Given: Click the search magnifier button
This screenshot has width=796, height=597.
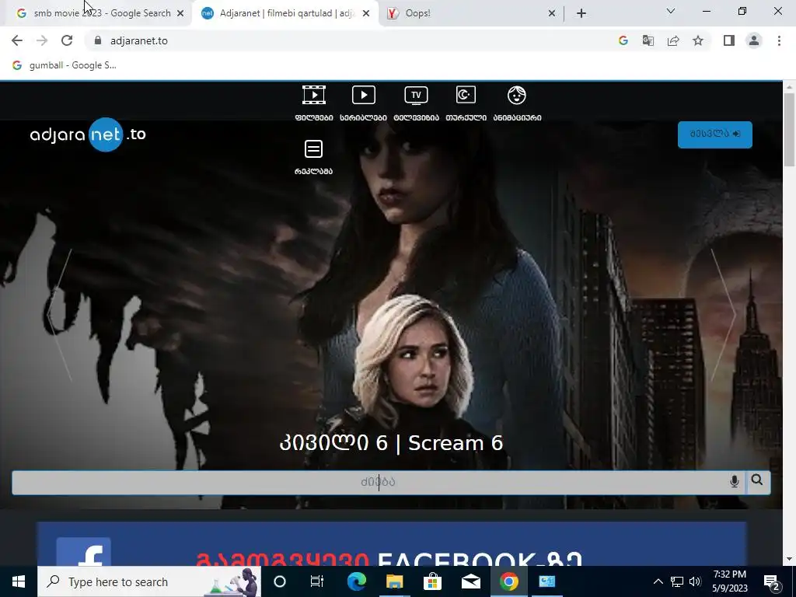Looking at the screenshot, I should (757, 480).
